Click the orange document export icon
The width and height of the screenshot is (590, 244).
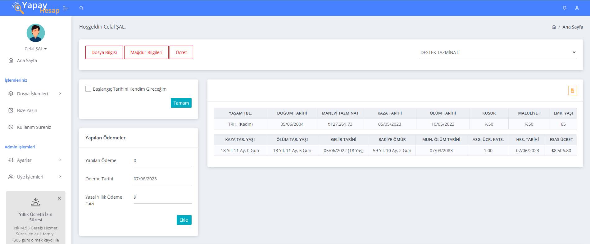pos(572,91)
